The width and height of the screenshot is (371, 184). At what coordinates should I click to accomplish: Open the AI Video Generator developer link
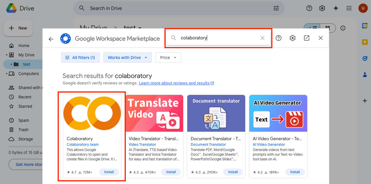[x=269, y=145]
